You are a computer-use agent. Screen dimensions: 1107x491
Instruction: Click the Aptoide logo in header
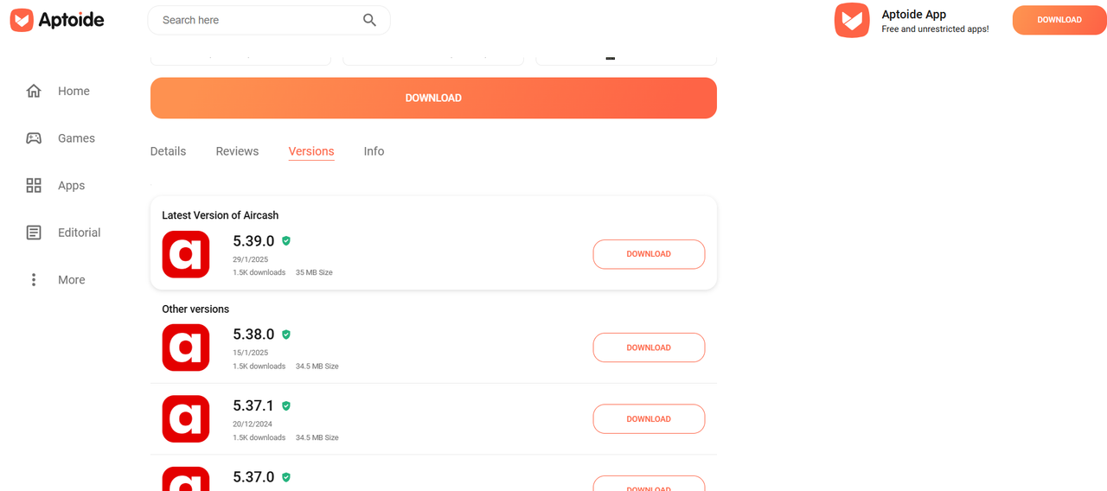click(x=57, y=20)
